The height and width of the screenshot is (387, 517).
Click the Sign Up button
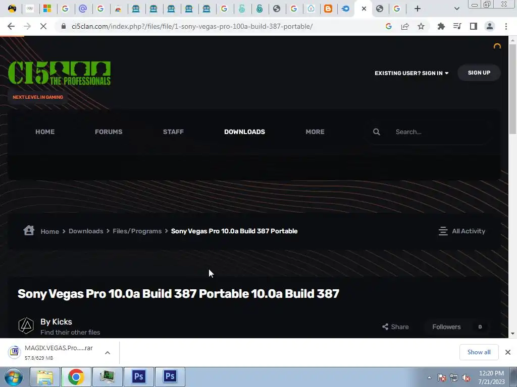(479, 73)
